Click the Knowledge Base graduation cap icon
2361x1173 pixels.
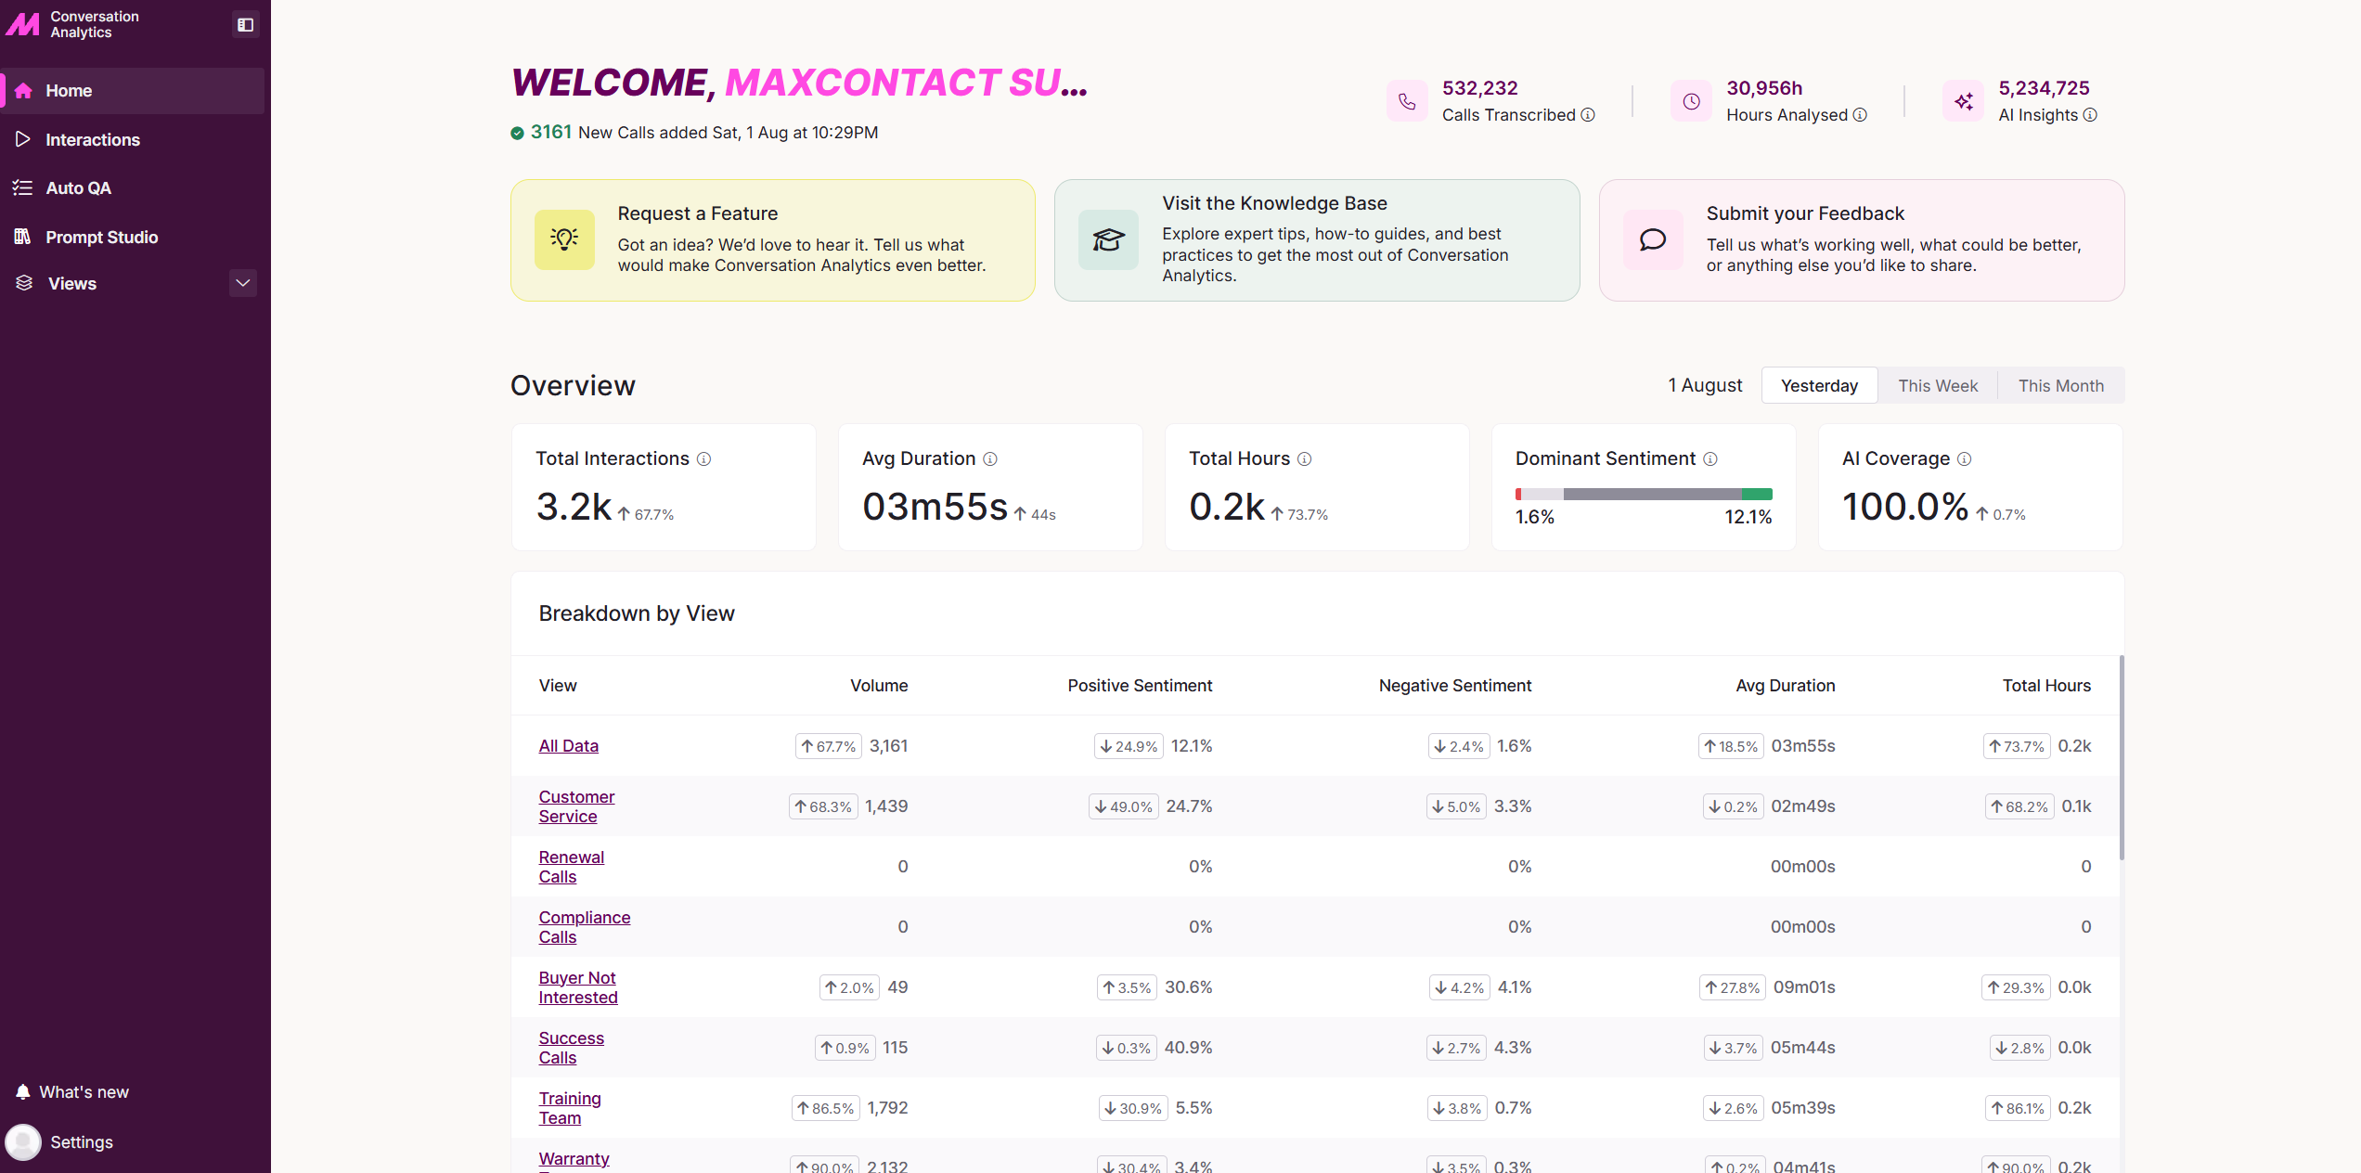tap(1108, 239)
